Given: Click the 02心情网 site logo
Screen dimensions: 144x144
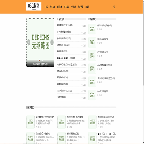Looking at the screenshot, I should 34,6.
